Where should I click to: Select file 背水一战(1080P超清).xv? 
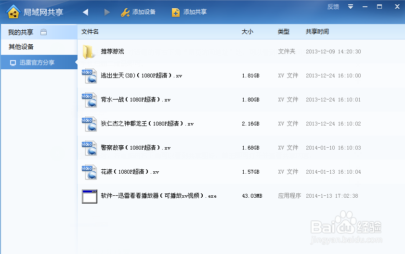point(136,100)
